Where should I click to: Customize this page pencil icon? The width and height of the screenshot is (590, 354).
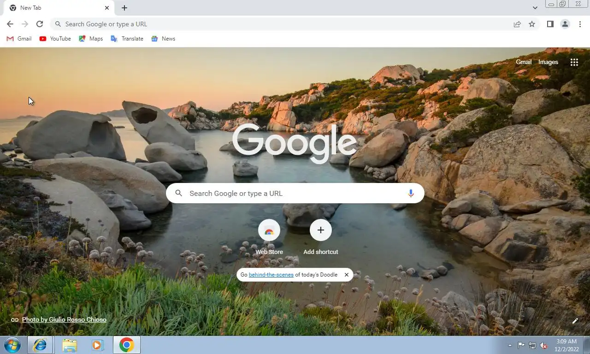[575, 321]
